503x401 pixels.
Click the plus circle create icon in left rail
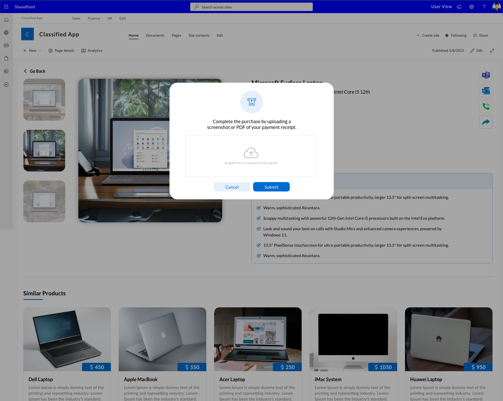pyautogui.click(x=6, y=85)
